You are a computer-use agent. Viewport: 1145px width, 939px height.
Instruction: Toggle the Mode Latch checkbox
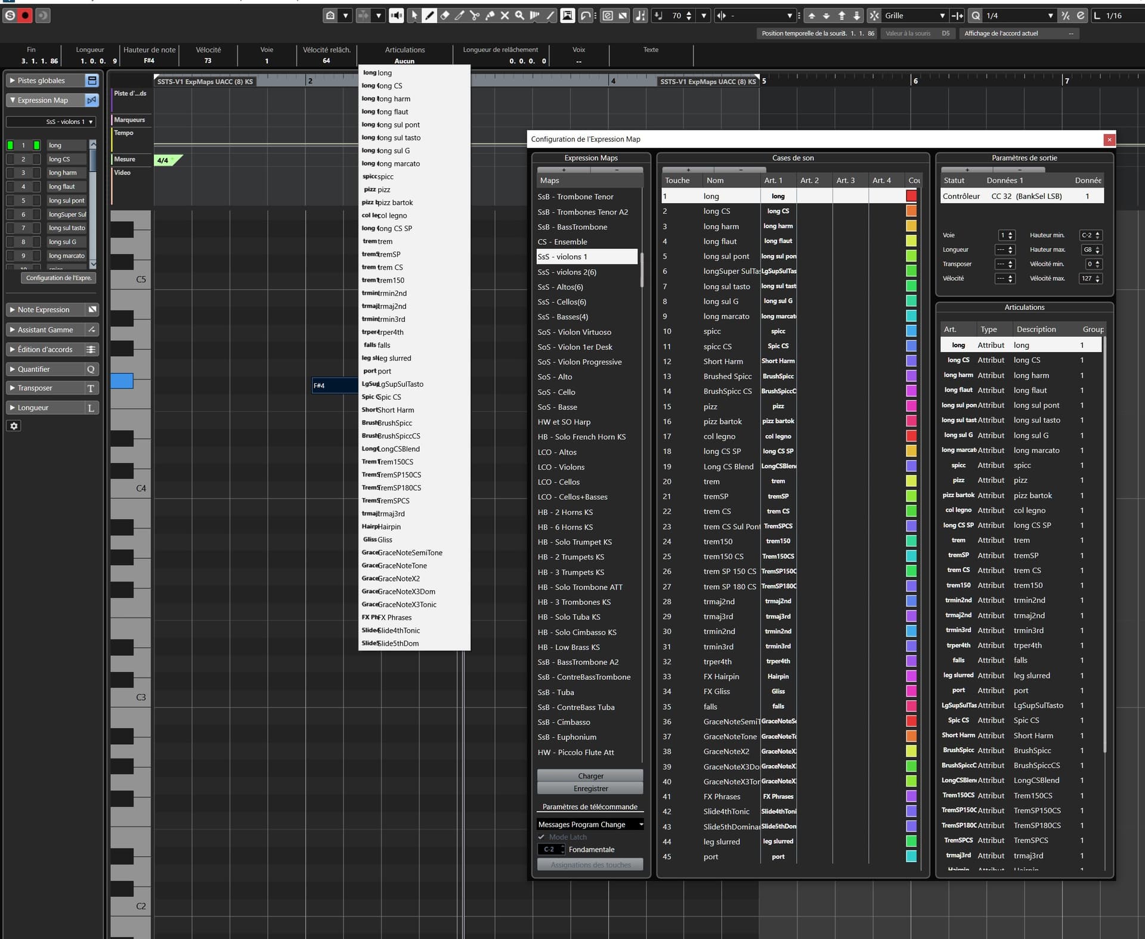pos(541,837)
